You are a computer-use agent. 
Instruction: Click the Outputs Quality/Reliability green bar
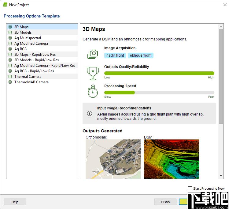(159, 73)
